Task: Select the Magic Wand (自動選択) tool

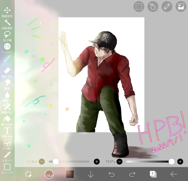Action: 7,24
